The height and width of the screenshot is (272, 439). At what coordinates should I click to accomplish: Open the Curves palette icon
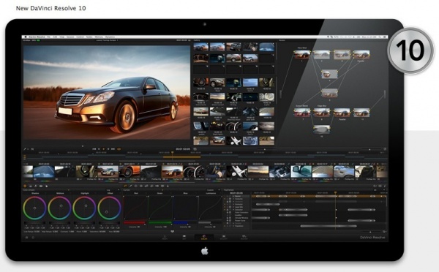[x=125, y=186]
